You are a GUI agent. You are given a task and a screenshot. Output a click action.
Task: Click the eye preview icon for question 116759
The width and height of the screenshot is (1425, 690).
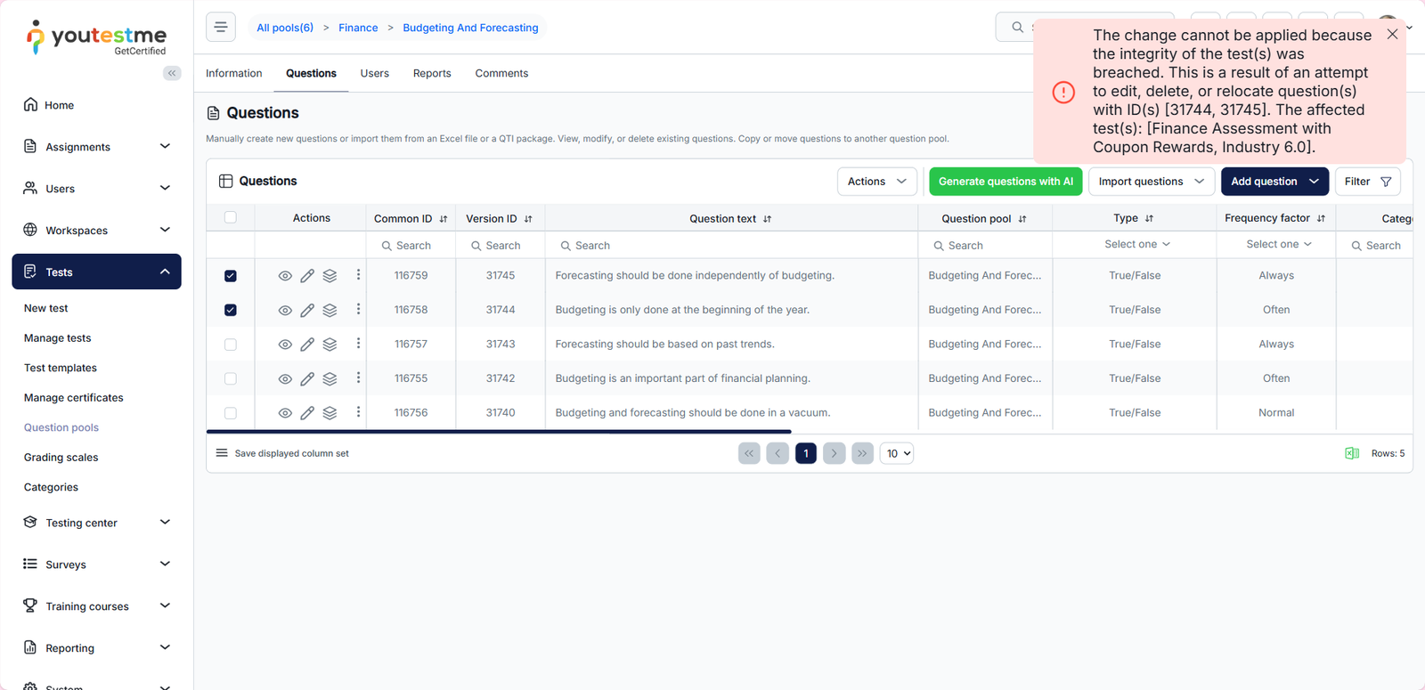click(285, 276)
